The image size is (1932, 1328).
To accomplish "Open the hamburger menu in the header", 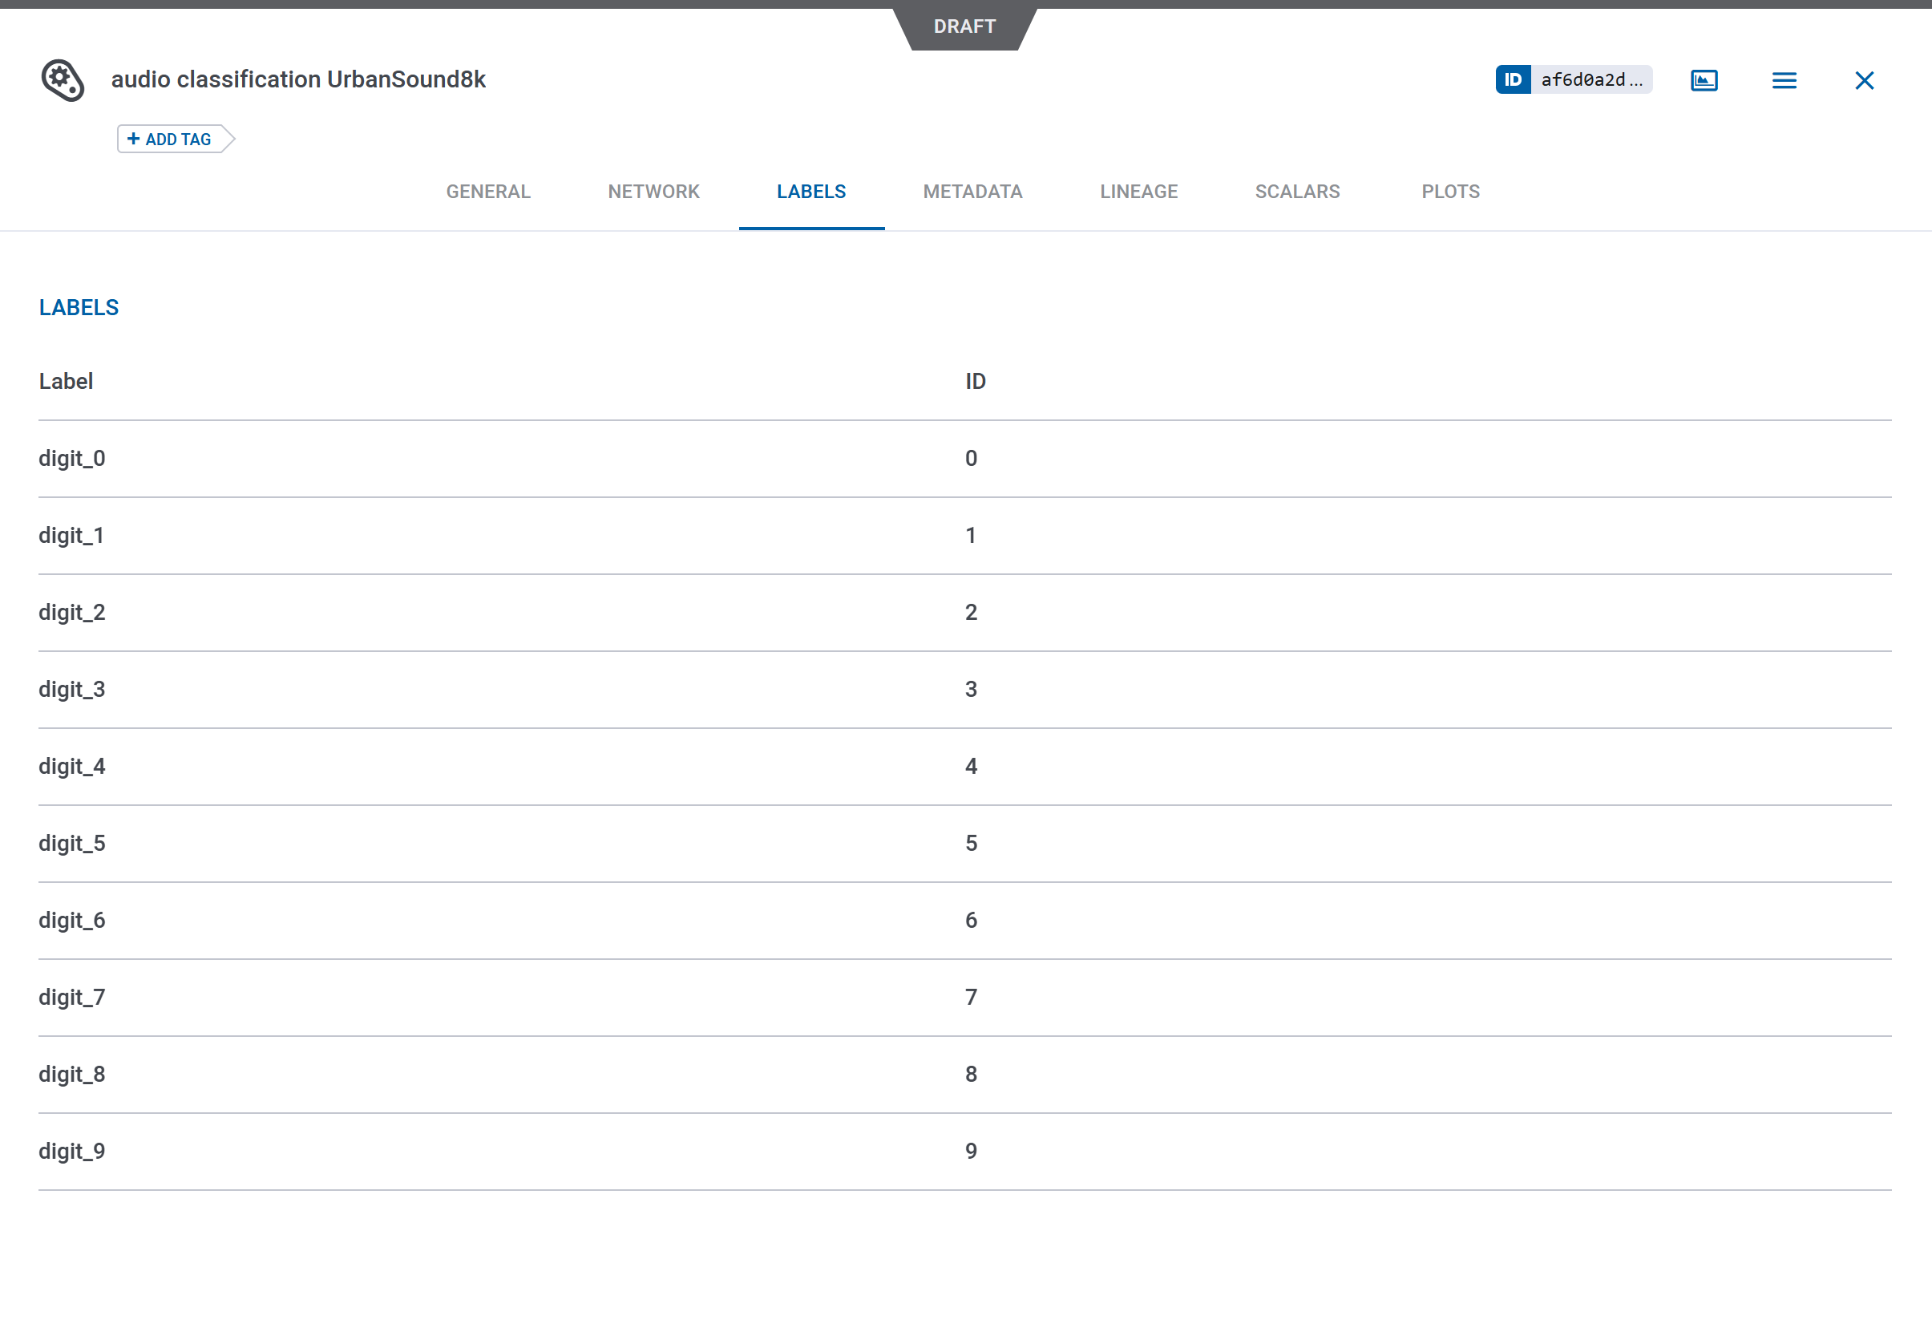I will (1784, 80).
